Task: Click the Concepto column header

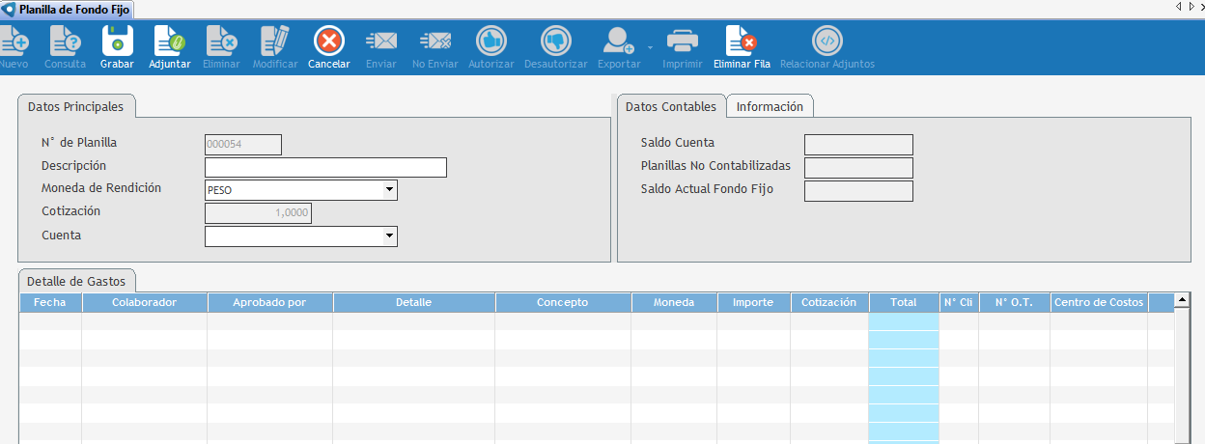Action: pos(563,302)
